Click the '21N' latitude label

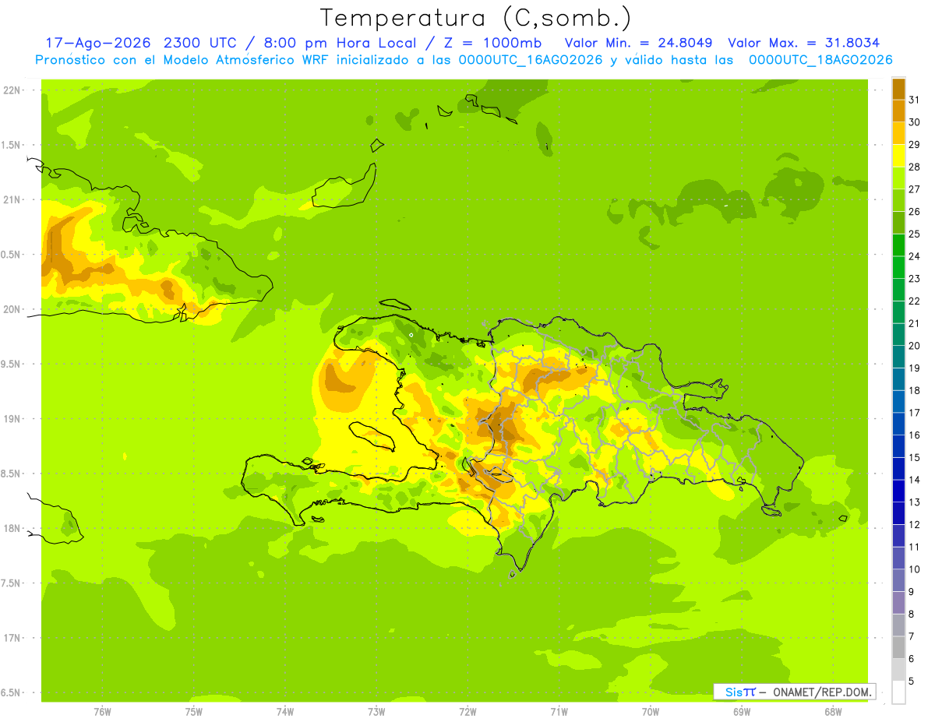(13, 200)
